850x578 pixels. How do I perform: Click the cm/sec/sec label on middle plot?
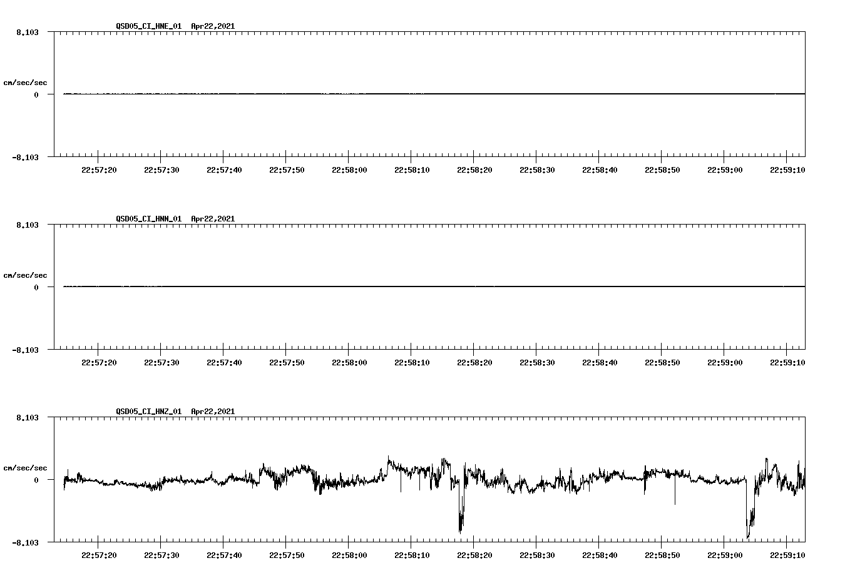click(x=24, y=274)
